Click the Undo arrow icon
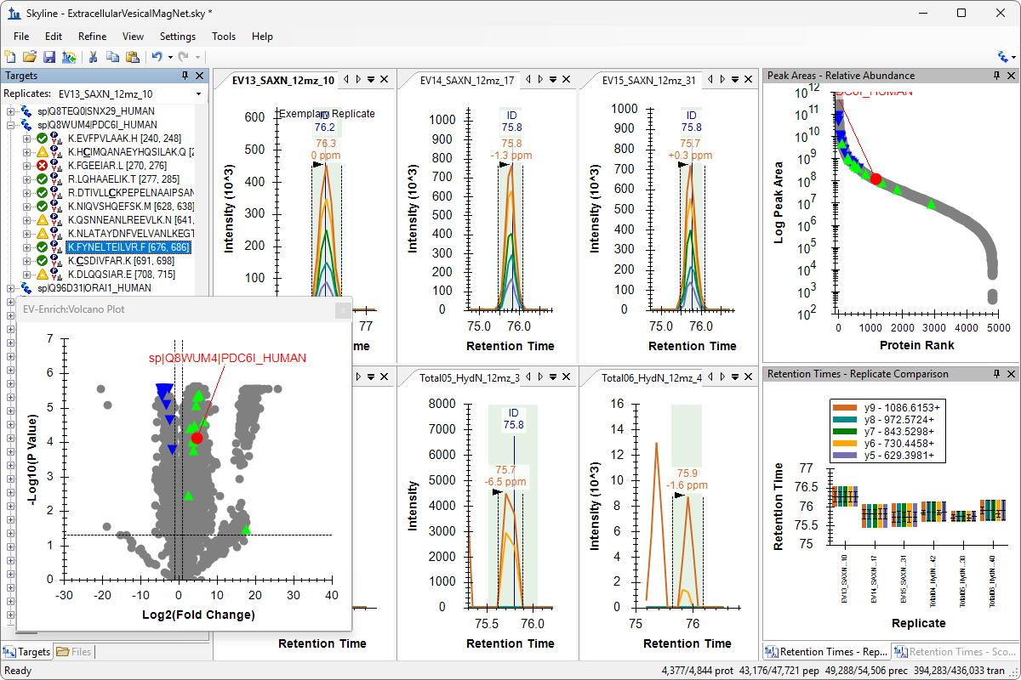This screenshot has width=1021, height=680. click(157, 57)
